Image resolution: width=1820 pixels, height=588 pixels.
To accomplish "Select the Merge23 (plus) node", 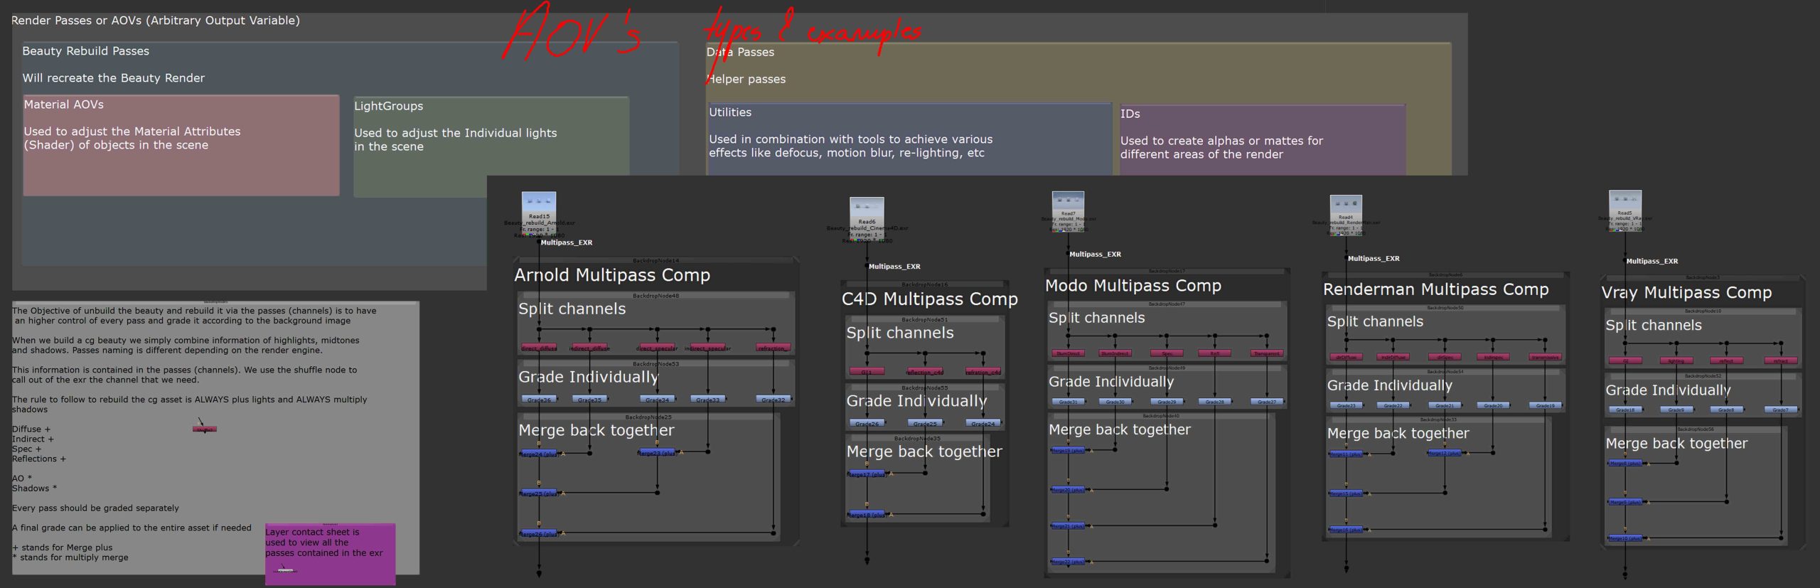I will pyautogui.click(x=657, y=452).
